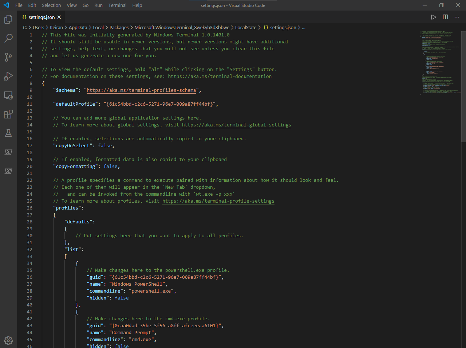
Task: Open the Testing flask icon view
Action: point(8,133)
